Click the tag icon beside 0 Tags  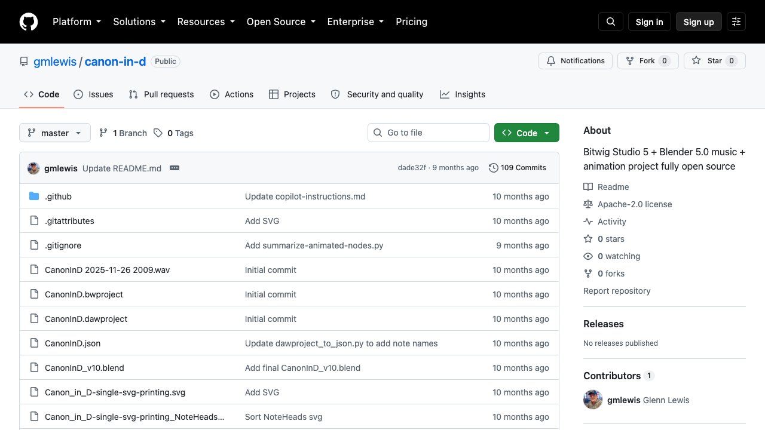click(158, 133)
